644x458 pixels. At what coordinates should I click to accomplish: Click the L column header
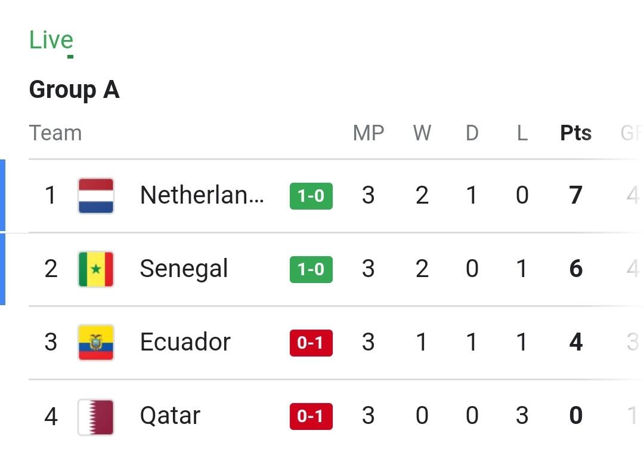(x=522, y=133)
